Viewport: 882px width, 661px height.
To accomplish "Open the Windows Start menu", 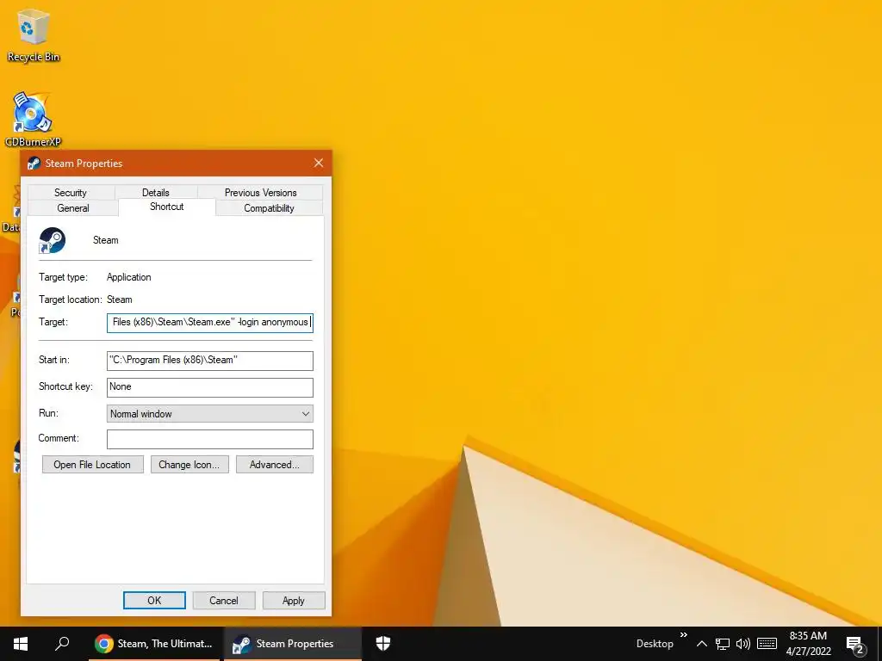I will click(x=21, y=644).
